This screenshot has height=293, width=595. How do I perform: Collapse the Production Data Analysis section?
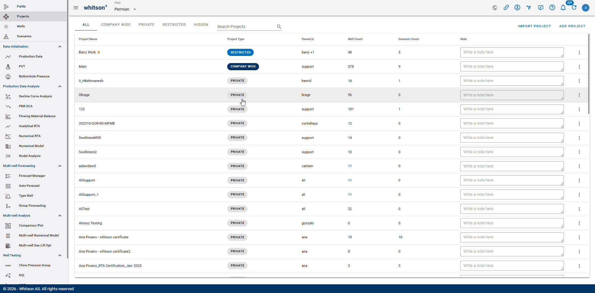coord(60,86)
